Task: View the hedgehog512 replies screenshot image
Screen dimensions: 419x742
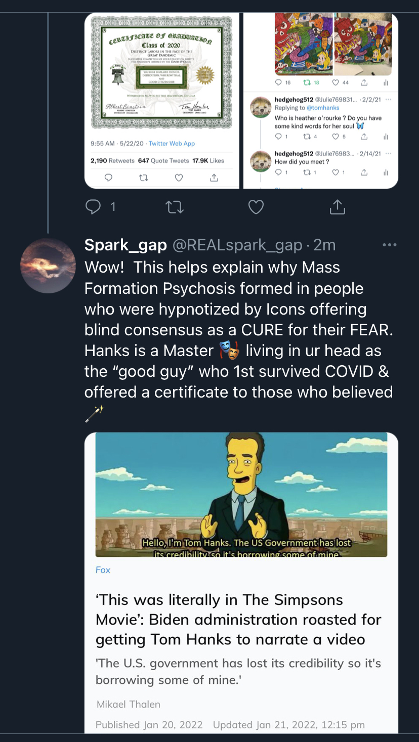Action: (x=321, y=101)
